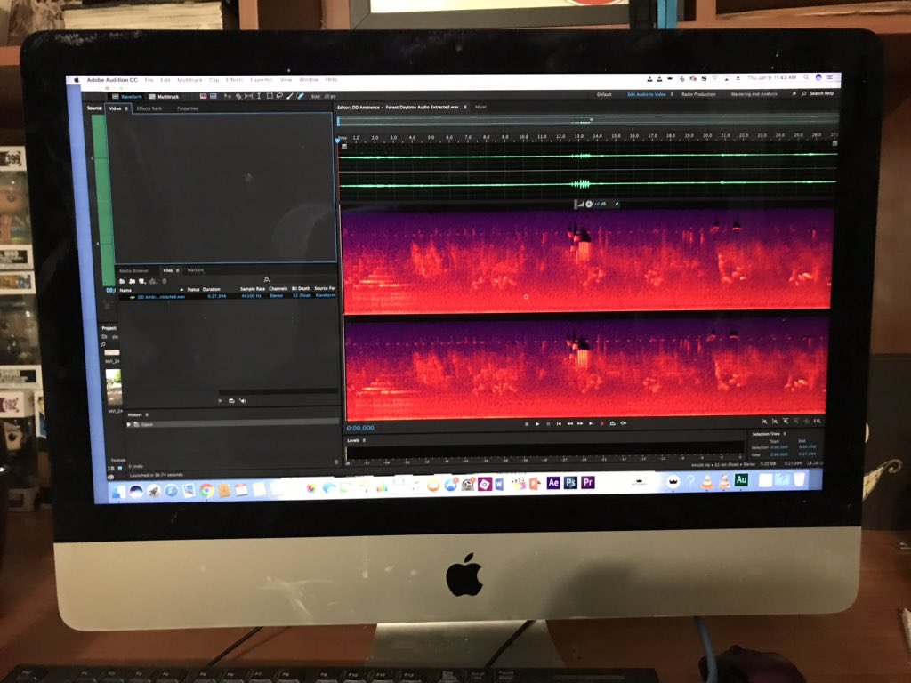The height and width of the screenshot is (683, 911).
Task: Click the editor Record button
Action: pyautogui.click(x=602, y=424)
